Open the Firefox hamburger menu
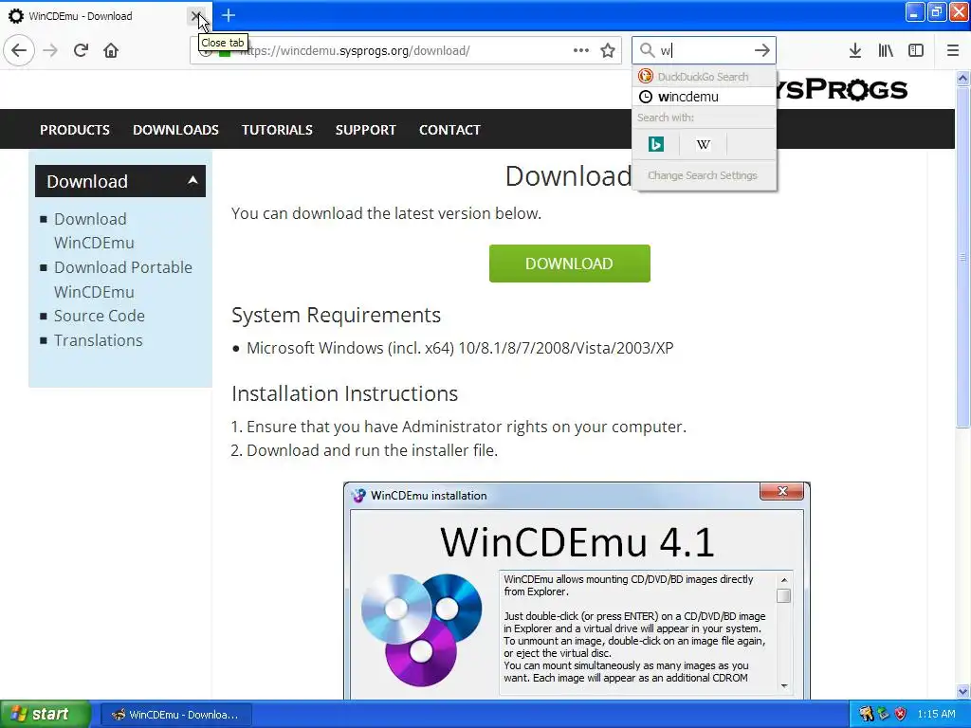The height and width of the screenshot is (728, 971). point(953,50)
